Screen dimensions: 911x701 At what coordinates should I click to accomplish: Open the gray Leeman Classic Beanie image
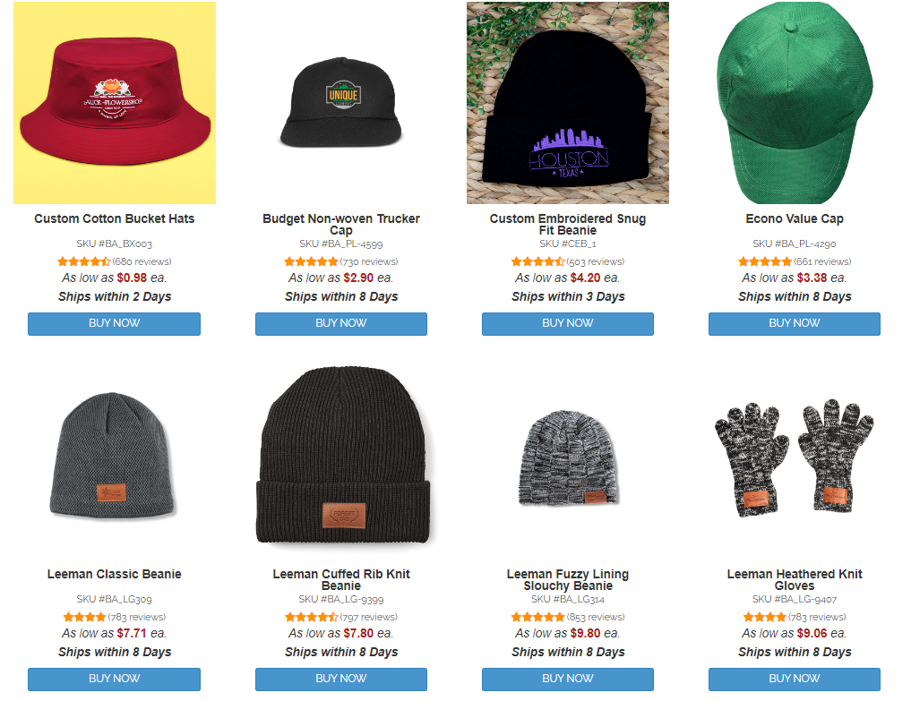tap(115, 458)
